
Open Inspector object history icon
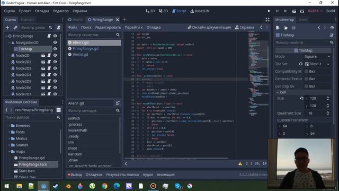[x=332, y=28]
